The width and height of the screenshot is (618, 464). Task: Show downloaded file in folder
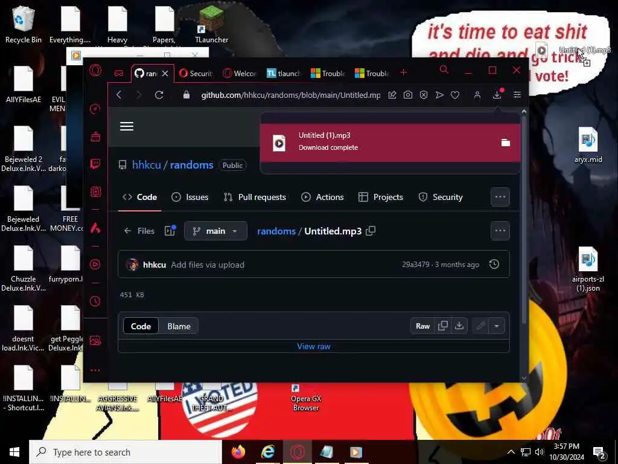click(x=506, y=143)
